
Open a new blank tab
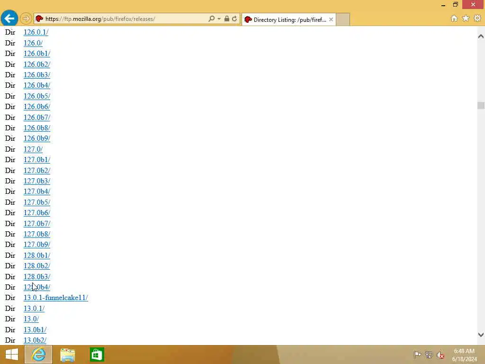click(x=343, y=19)
